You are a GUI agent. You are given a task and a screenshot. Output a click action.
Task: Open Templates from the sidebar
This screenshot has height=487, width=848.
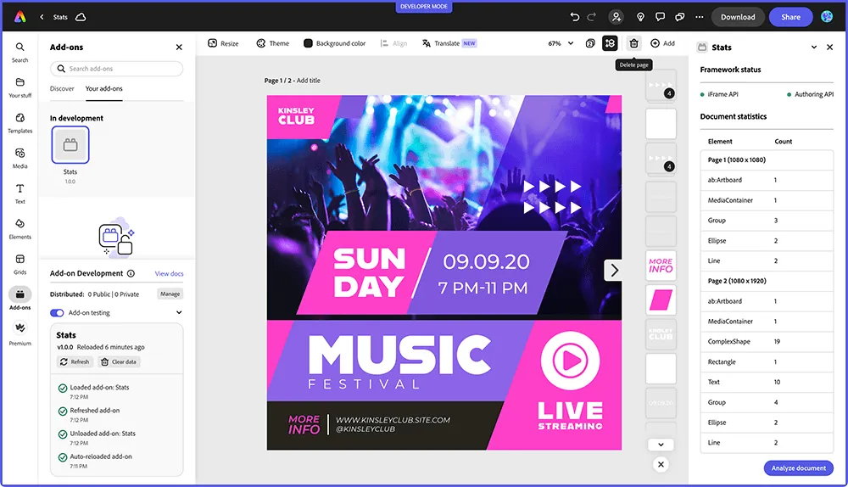(x=20, y=121)
